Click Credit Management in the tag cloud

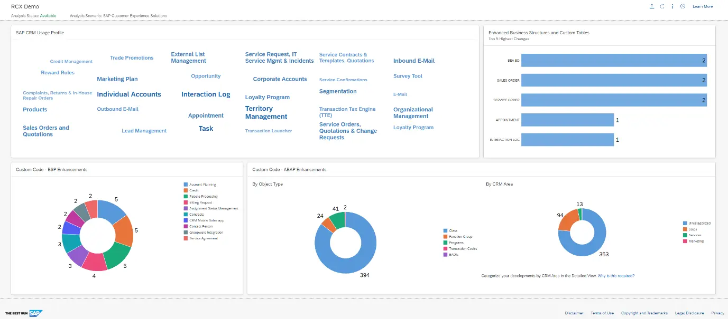pyautogui.click(x=71, y=62)
